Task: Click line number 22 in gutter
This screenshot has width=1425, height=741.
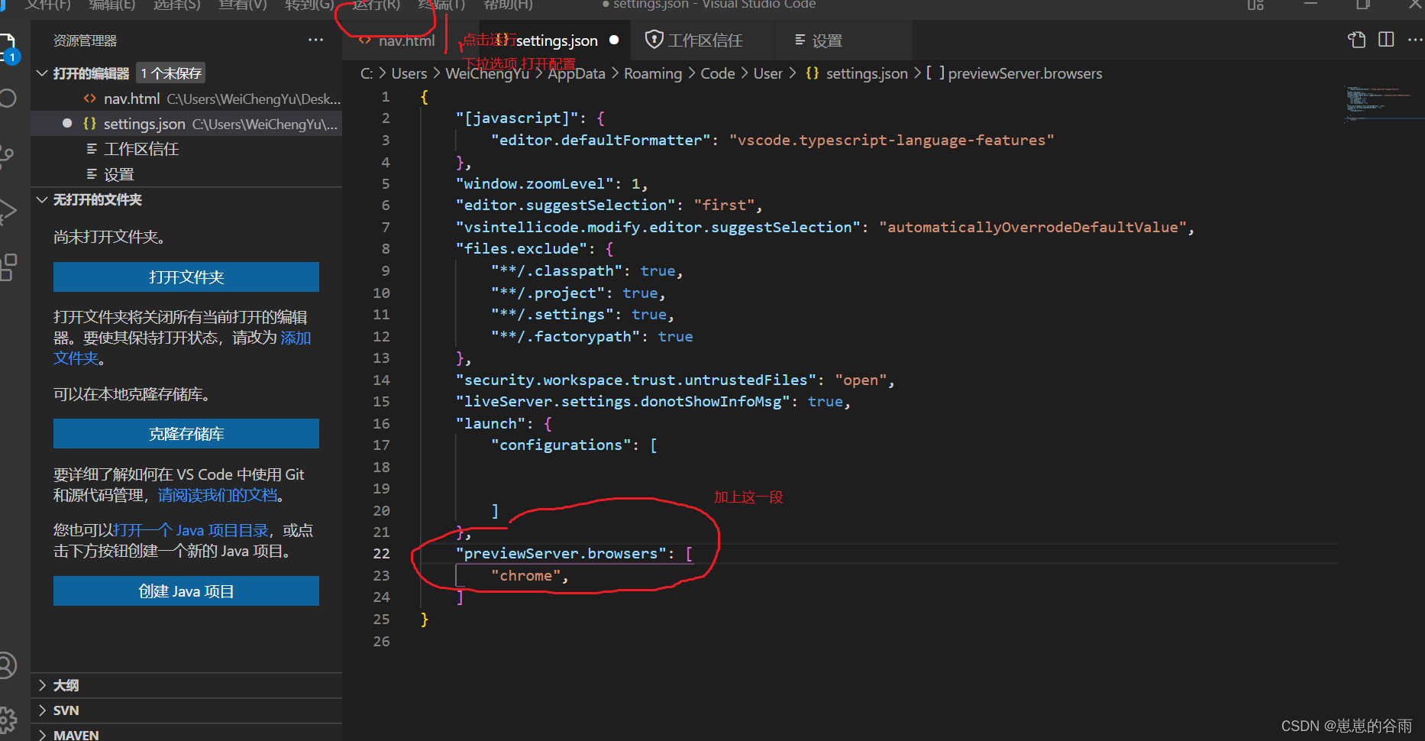Action: 382,553
